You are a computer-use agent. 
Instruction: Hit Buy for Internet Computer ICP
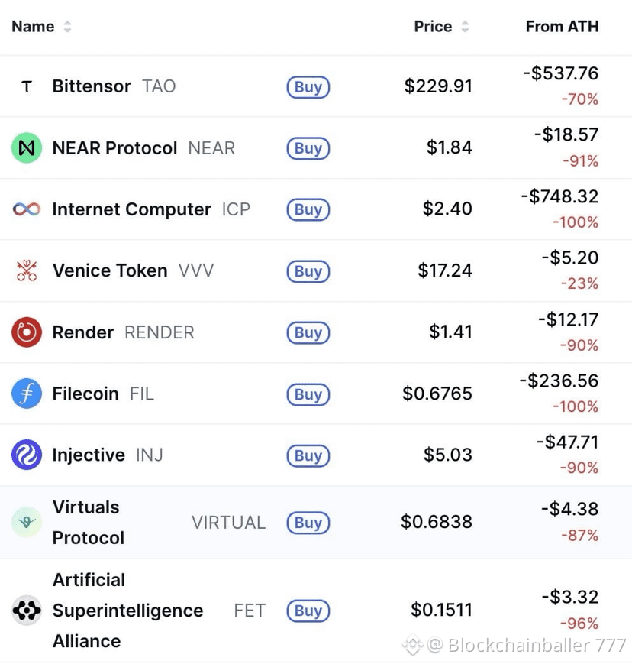[308, 209]
